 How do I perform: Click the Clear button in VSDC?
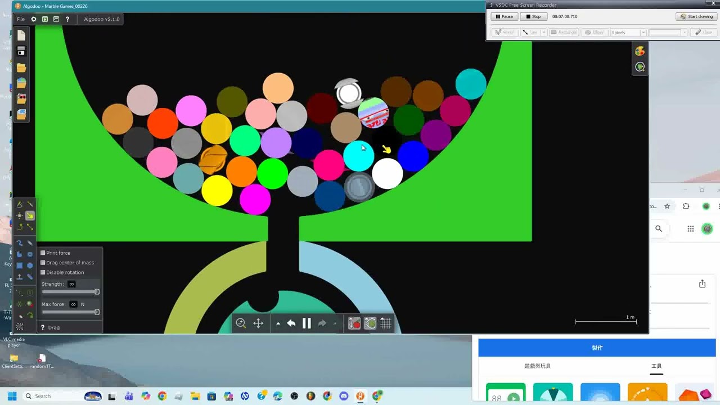[704, 32]
